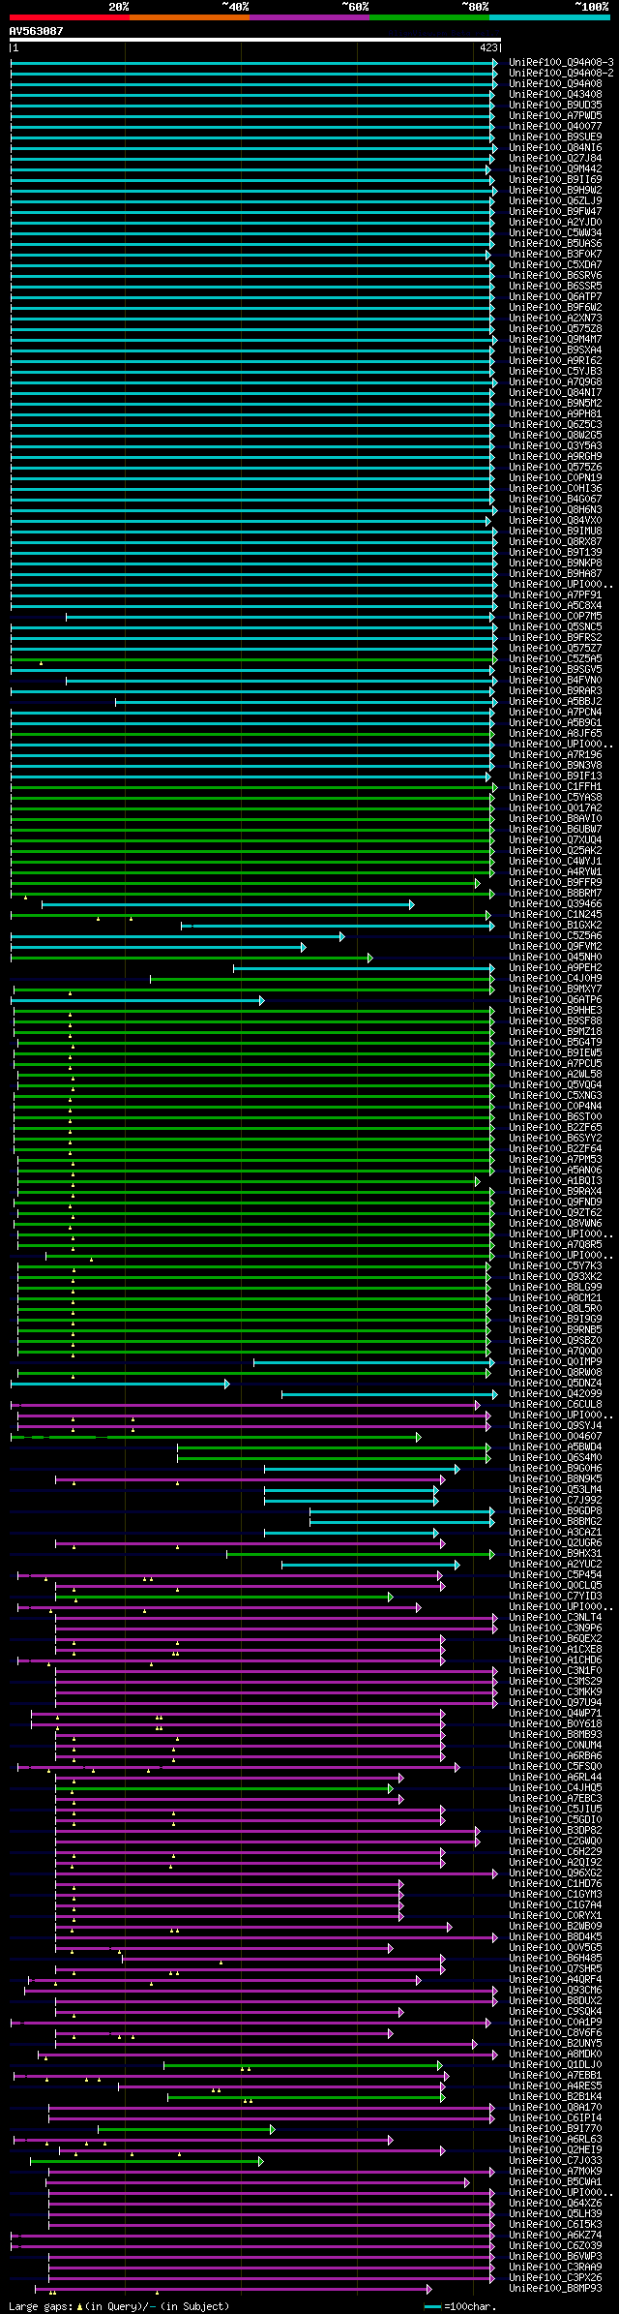Select hit UniRef100_C6H229
This screenshot has height=2314, width=619.
point(555,1852)
